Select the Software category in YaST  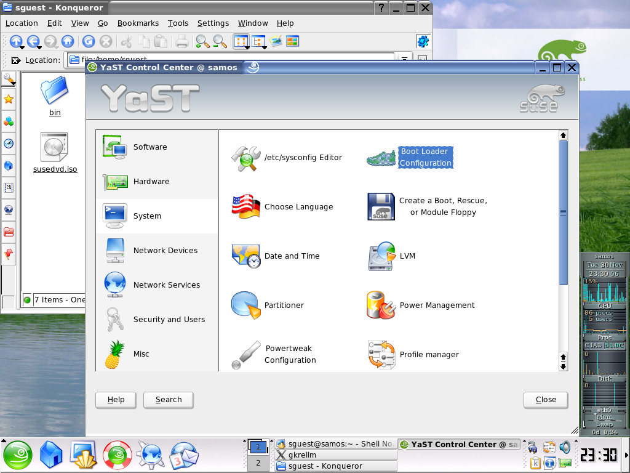(157, 147)
